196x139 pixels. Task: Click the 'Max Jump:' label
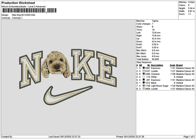tap(141, 56)
